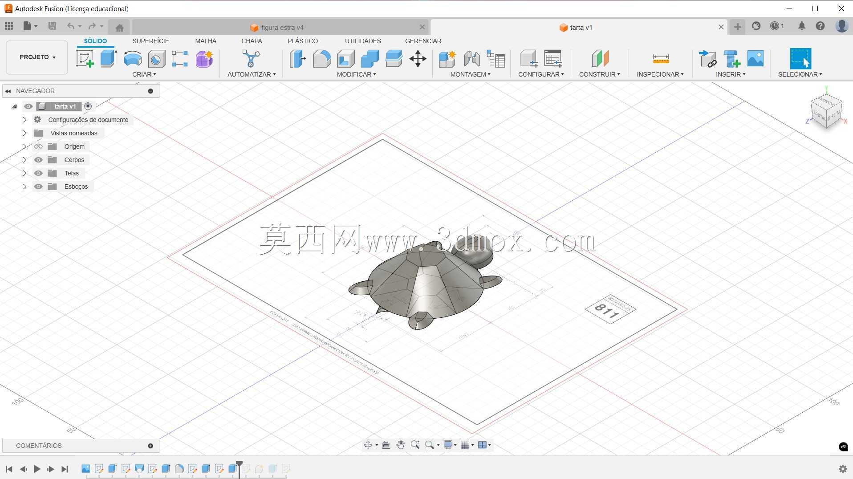The width and height of the screenshot is (853, 479).
Task: Select the Create Sketch tool
Action: (x=85, y=59)
